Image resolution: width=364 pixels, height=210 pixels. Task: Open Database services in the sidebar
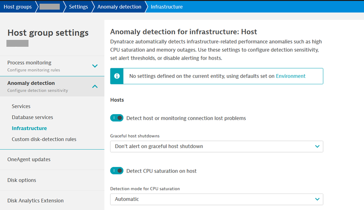pos(32,117)
